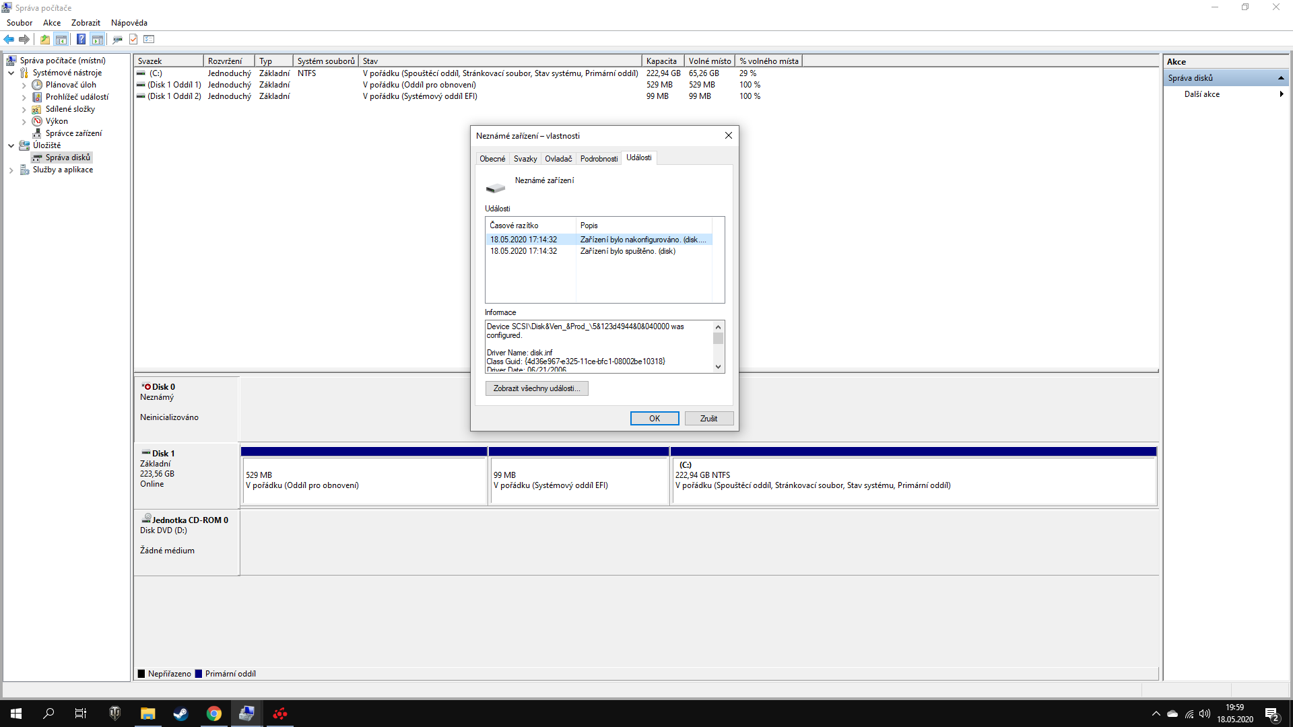Click the settings checklist toolbar icon
Viewport: 1293px width, 727px height.
pos(150,40)
